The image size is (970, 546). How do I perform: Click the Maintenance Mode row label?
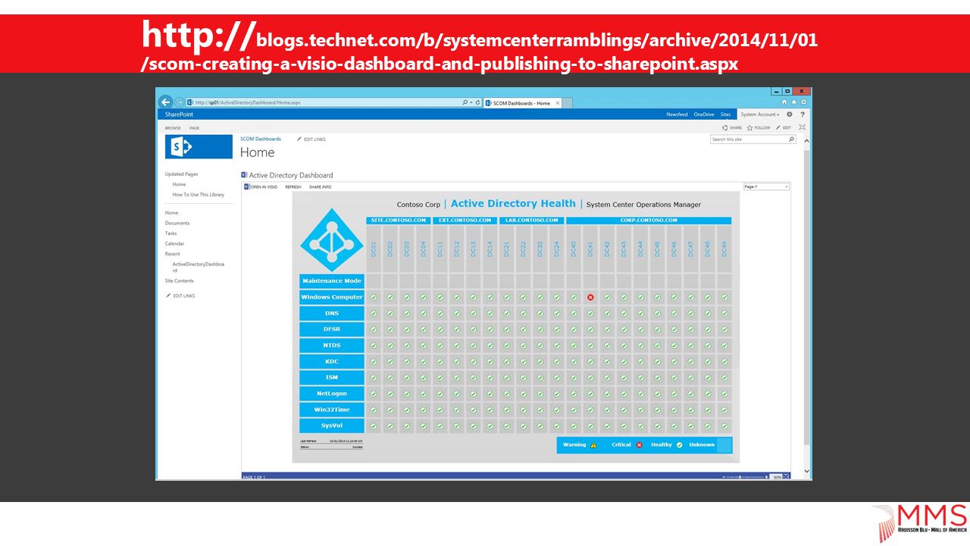pos(332,281)
